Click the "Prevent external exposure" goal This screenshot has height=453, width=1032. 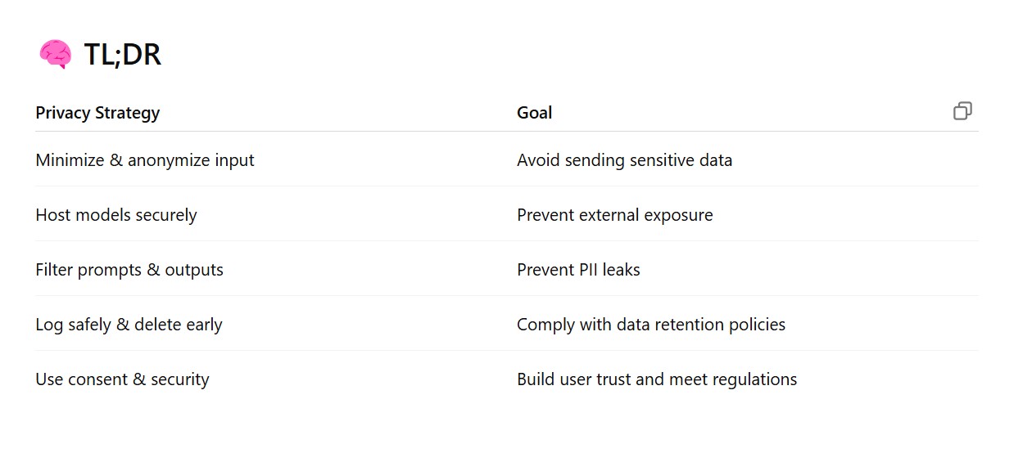point(614,215)
